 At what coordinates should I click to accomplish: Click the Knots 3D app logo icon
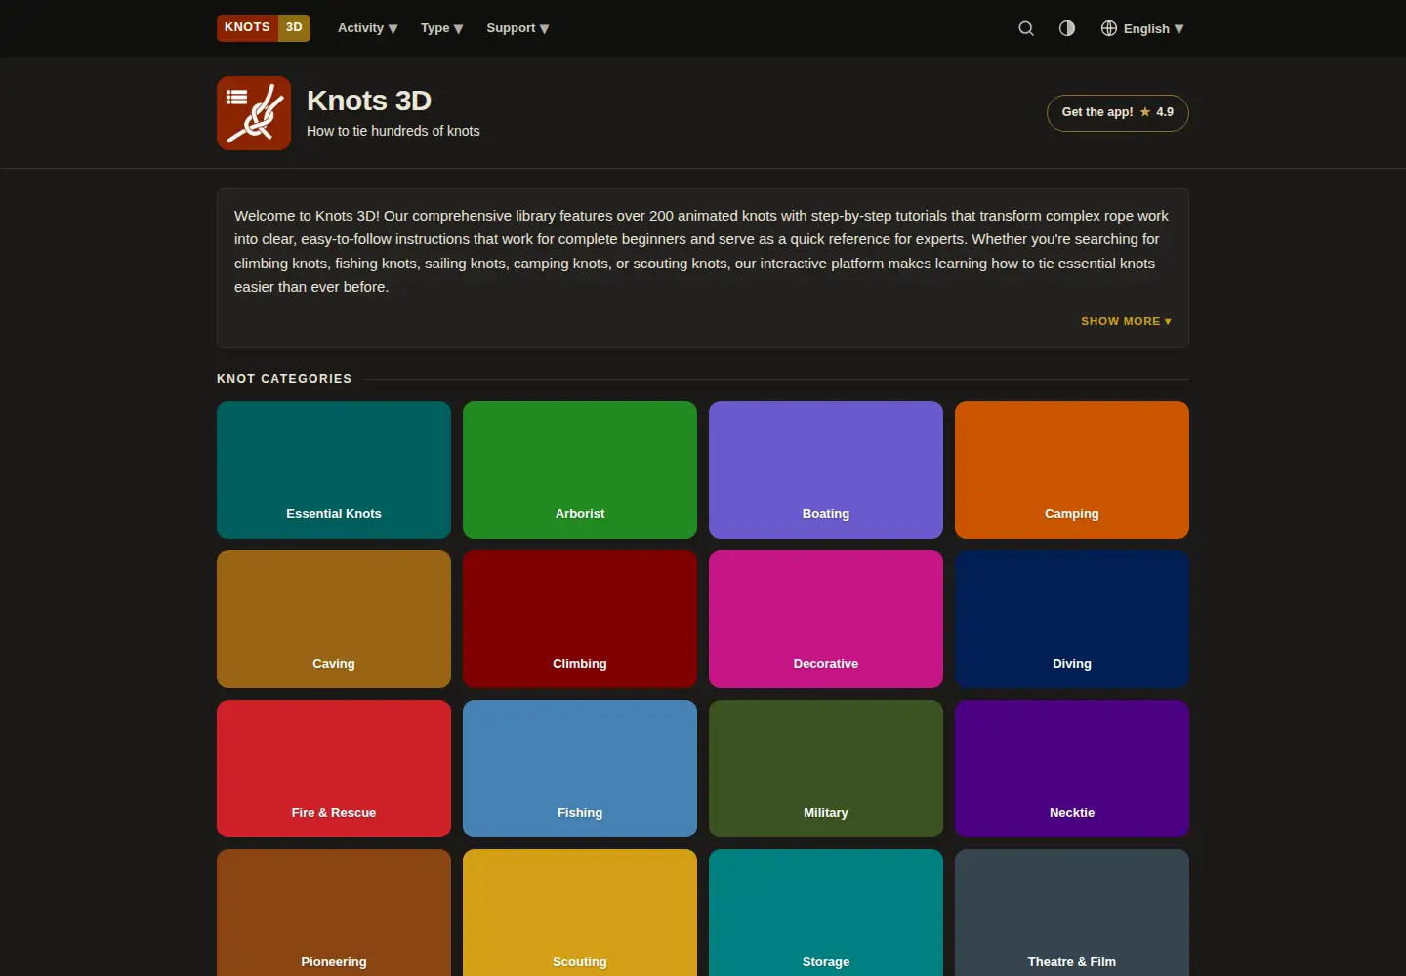(x=254, y=113)
